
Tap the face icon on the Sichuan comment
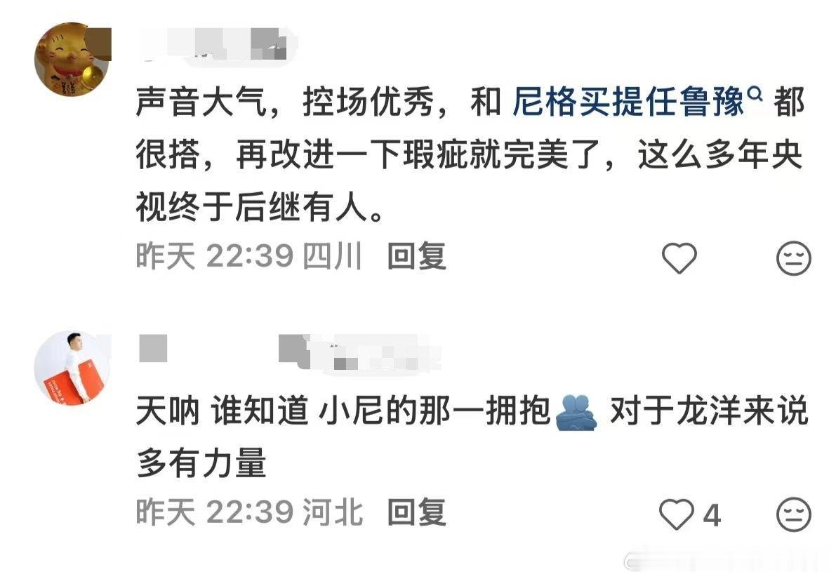point(793,258)
